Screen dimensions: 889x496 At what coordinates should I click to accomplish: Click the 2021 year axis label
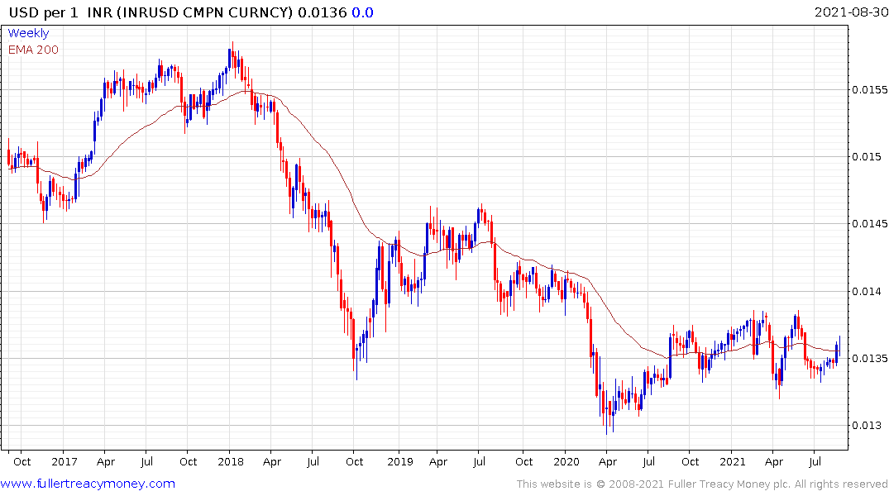(733, 462)
